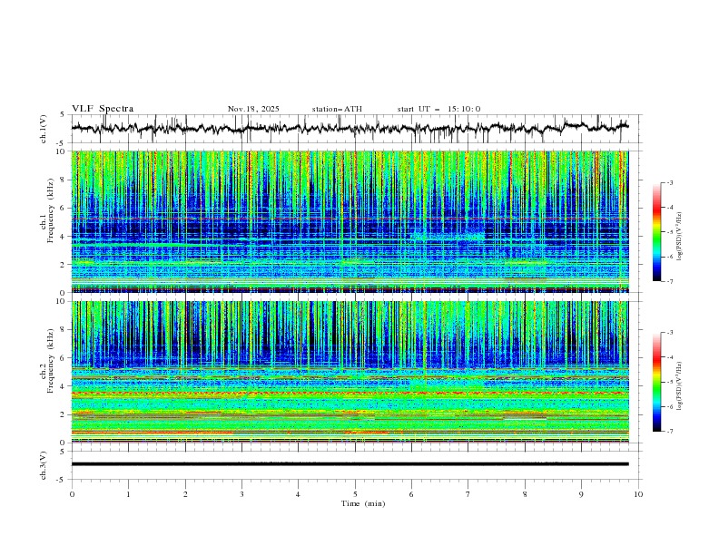Click the upper color scale bar

(x=656, y=232)
